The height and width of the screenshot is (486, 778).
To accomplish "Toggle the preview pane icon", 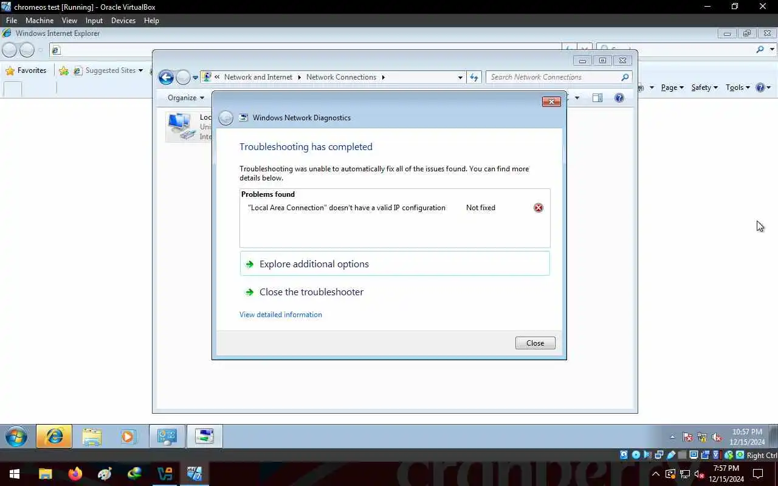I will 597,98.
